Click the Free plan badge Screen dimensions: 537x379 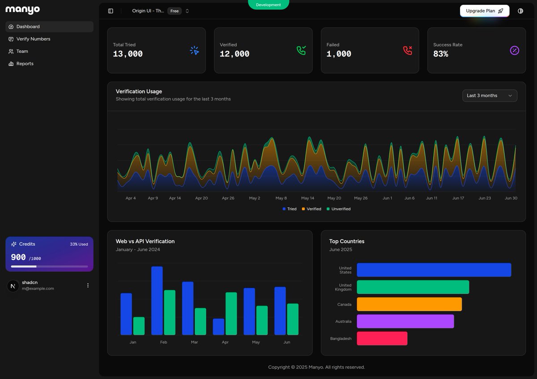click(175, 11)
